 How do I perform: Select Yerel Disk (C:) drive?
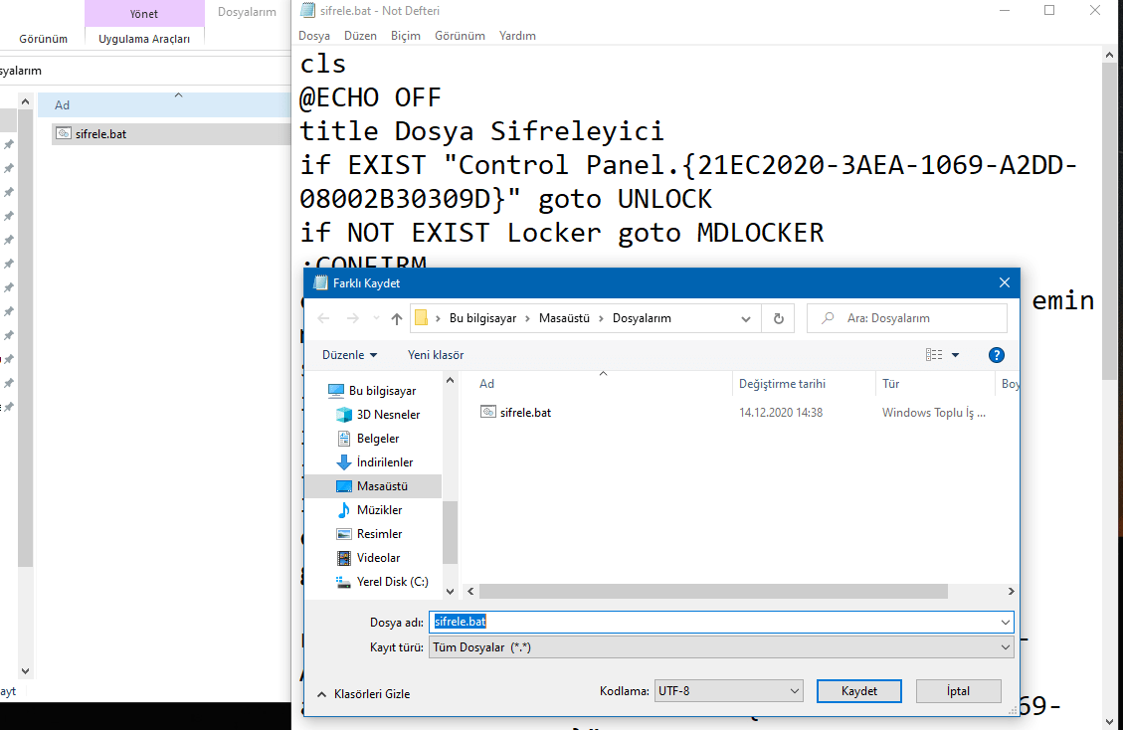(x=392, y=582)
